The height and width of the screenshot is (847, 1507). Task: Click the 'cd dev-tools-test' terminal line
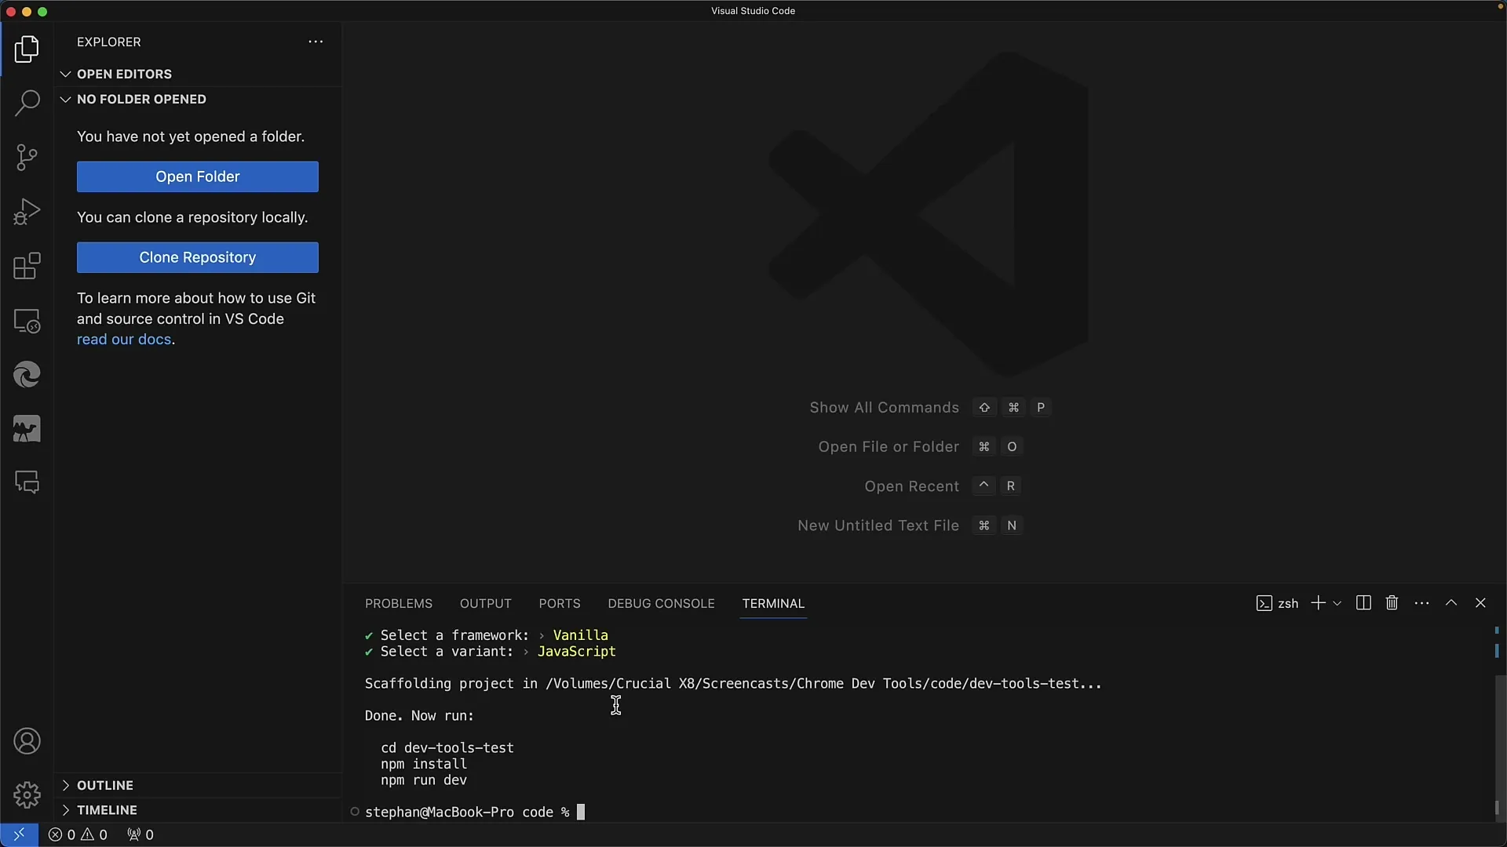(447, 748)
